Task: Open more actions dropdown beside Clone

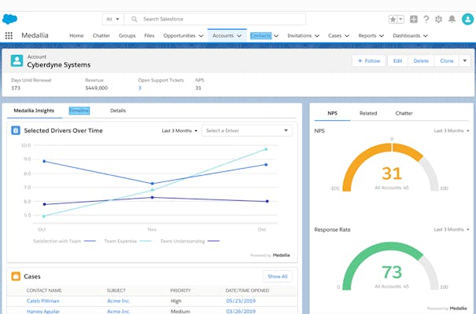Action: [x=465, y=61]
